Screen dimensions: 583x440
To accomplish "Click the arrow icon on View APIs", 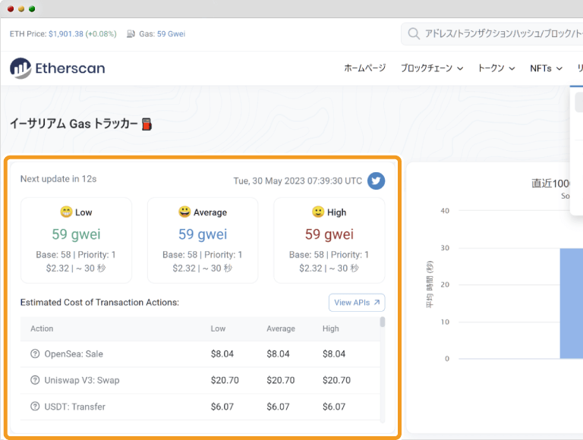I will pyautogui.click(x=377, y=303).
